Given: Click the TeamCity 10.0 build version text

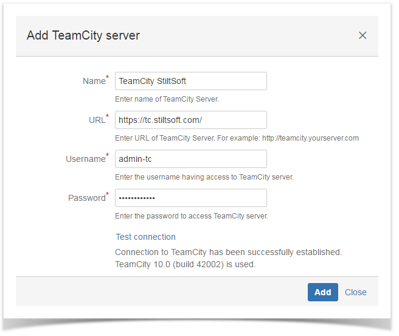Looking at the screenshot, I should click(x=186, y=264).
